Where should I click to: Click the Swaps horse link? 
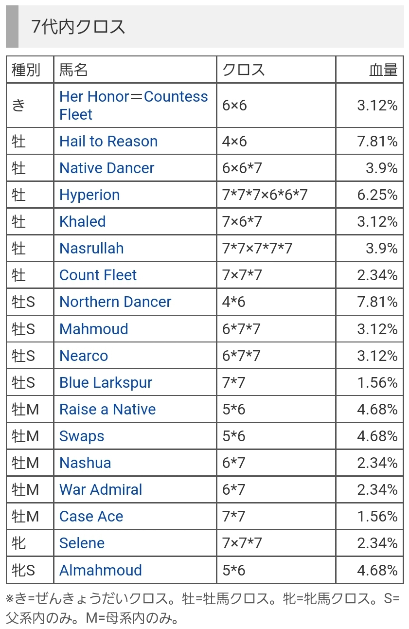pos(82,436)
